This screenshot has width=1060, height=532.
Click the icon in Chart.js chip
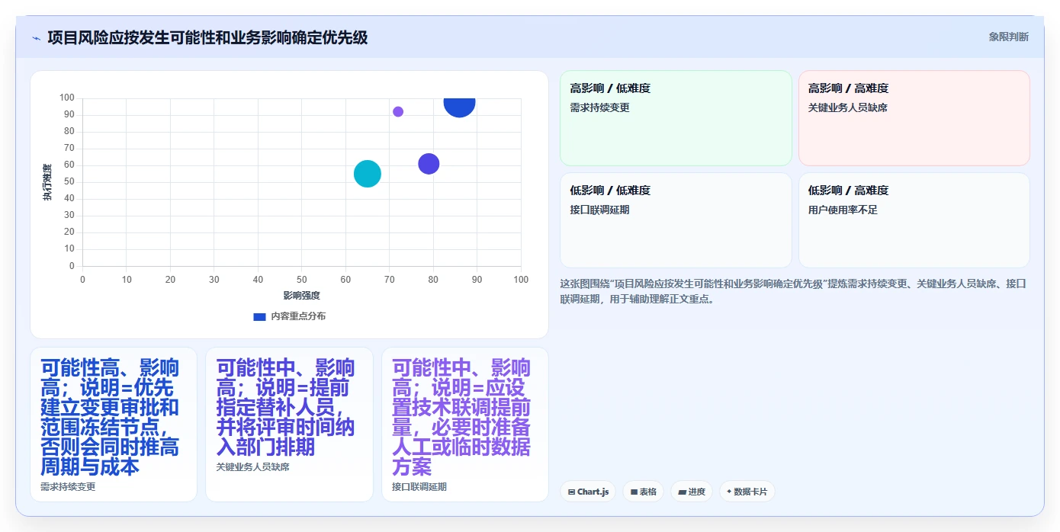[x=571, y=492]
